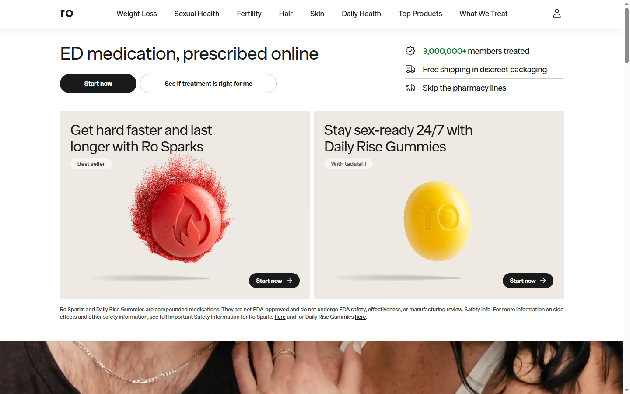Screen dimensions: 630x394
Task: Expand the Fertility navigation item
Action: coord(249,14)
